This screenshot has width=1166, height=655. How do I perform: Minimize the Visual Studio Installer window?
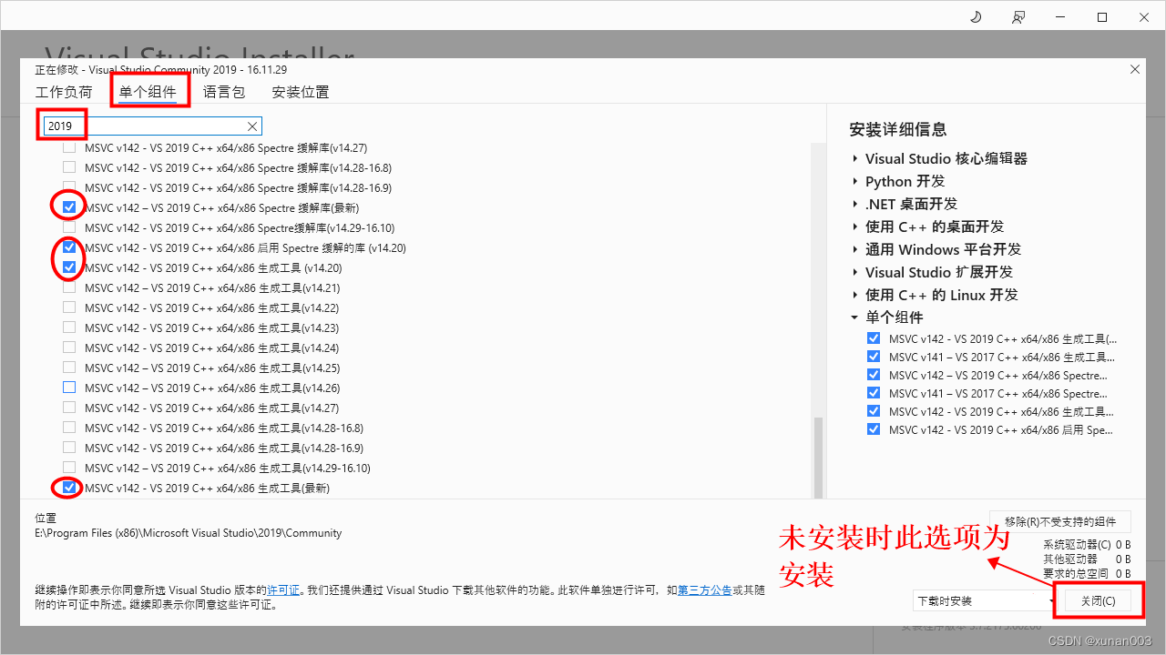coord(1060,17)
